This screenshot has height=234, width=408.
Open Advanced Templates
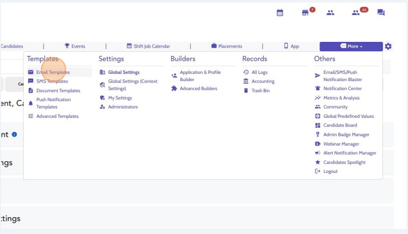click(57, 116)
